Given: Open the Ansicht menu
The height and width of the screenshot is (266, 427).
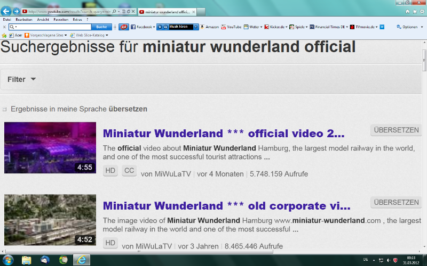Looking at the screenshot, I should point(43,19).
